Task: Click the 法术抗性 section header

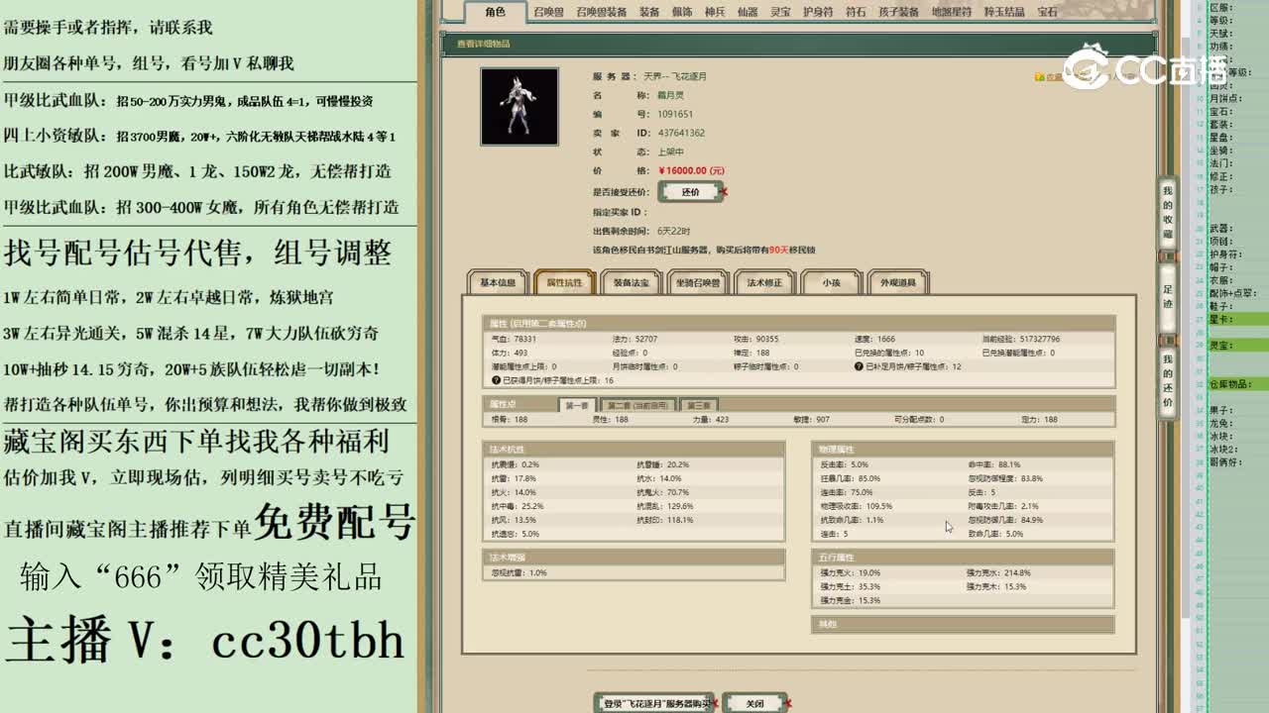Action: coord(634,450)
